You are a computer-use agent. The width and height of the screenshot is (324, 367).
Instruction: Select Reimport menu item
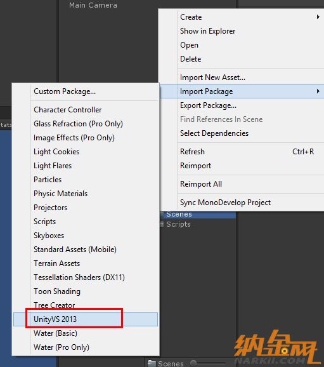click(242, 166)
